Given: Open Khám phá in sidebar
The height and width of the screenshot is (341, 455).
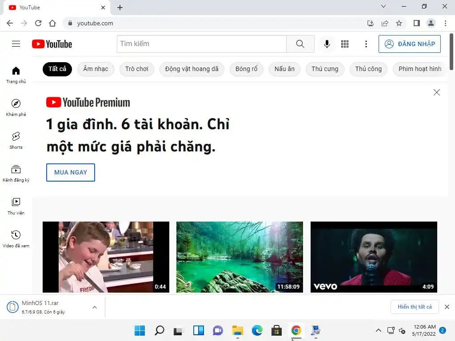Looking at the screenshot, I should pos(16,107).
